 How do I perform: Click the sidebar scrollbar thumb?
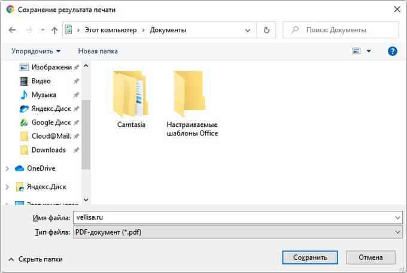pyautogui.click(x=86, y=135)
